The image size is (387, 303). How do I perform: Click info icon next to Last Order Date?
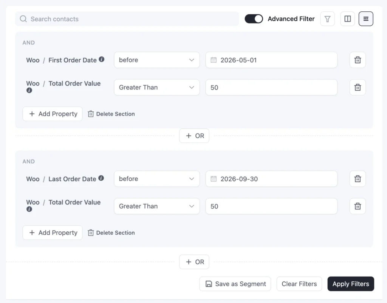(x=101, y=178)
